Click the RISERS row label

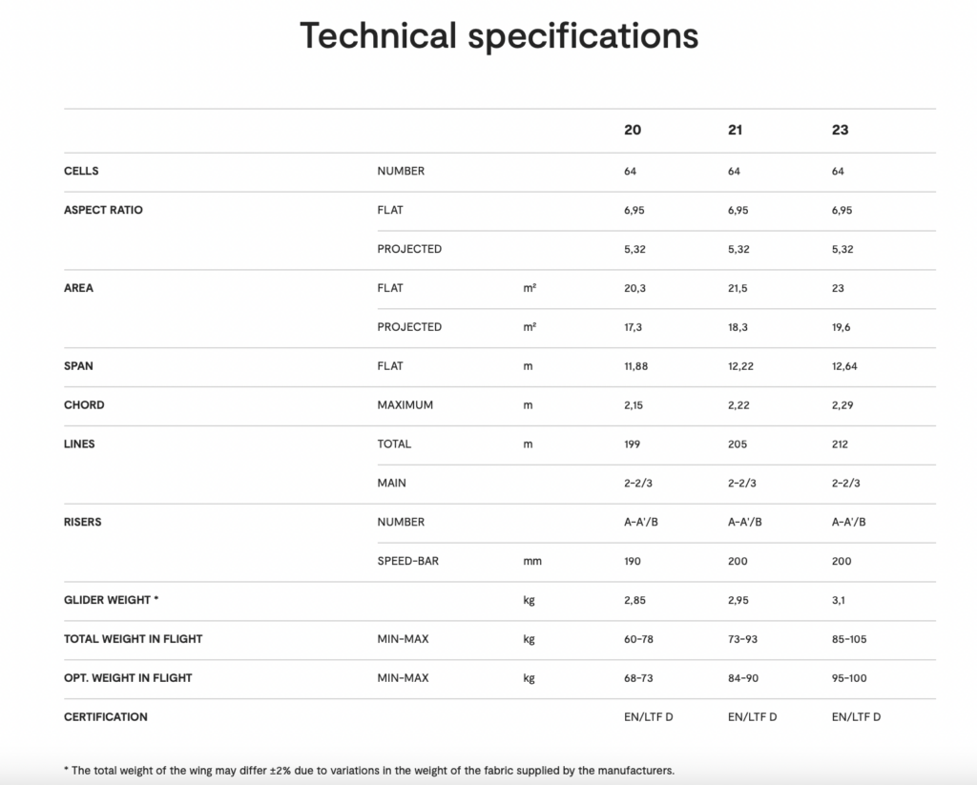(x=82, y=522)
